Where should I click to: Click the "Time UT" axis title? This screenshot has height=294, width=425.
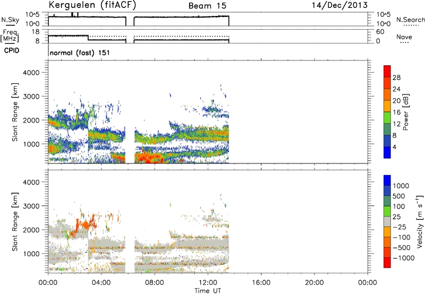pos(208,291)
